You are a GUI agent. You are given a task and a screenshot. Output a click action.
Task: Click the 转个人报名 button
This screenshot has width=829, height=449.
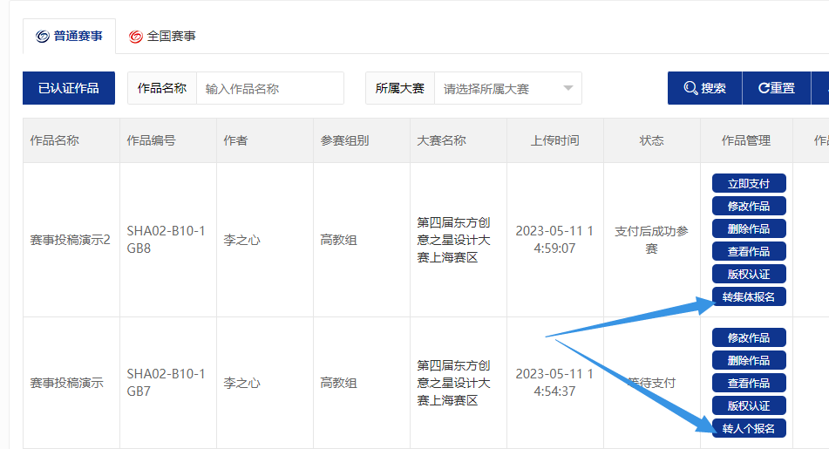(749, 428)
